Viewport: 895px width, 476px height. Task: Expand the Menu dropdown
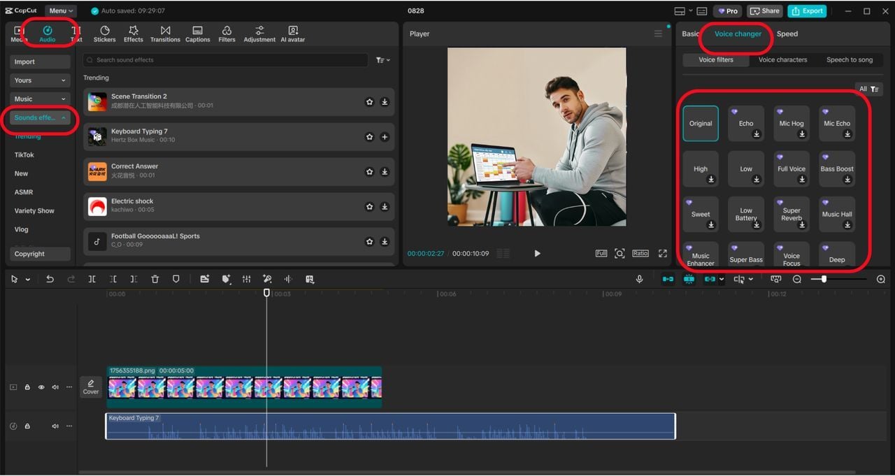click(x=62, y=10)
